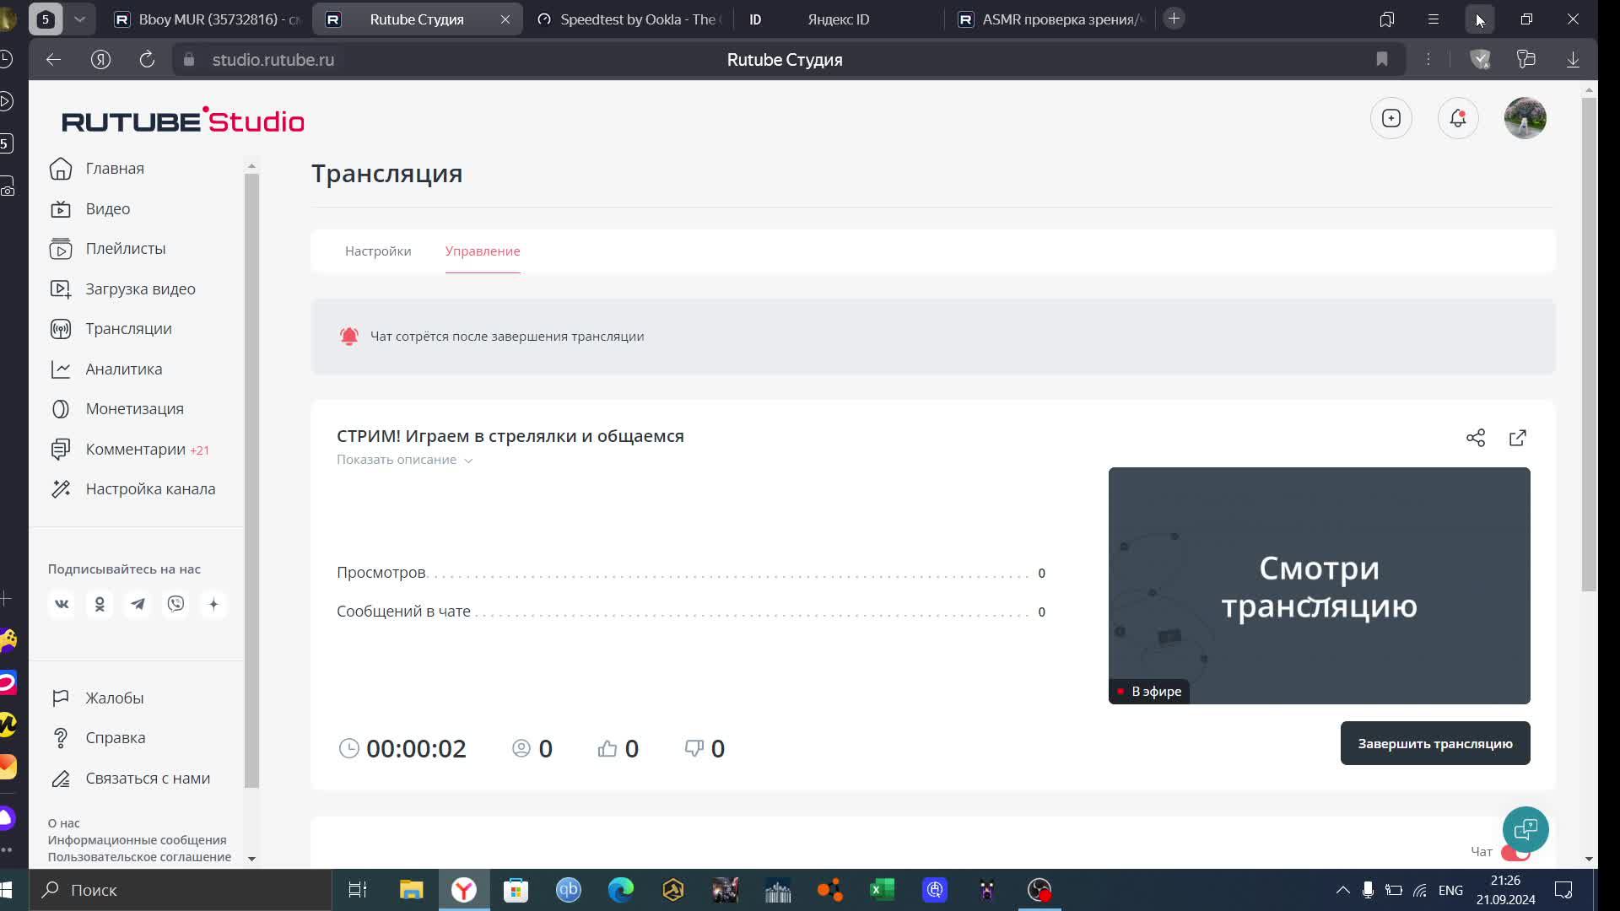Screen dimensions: 1620x911
Task: Click the browser bookmark icon in address bar
Action: [x=1382, y=59]
